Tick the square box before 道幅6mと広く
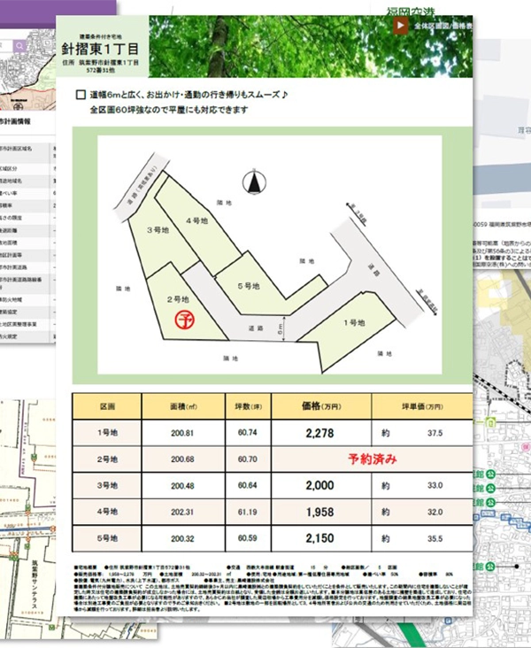This screenshot has width=531, height=648. [81, 95]
